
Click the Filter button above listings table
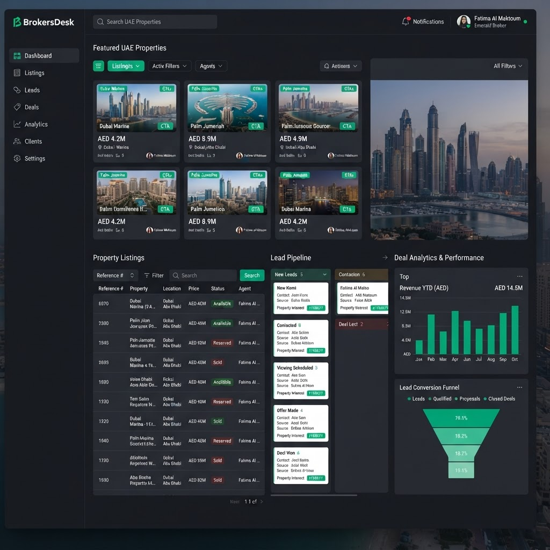pos(154,276)
